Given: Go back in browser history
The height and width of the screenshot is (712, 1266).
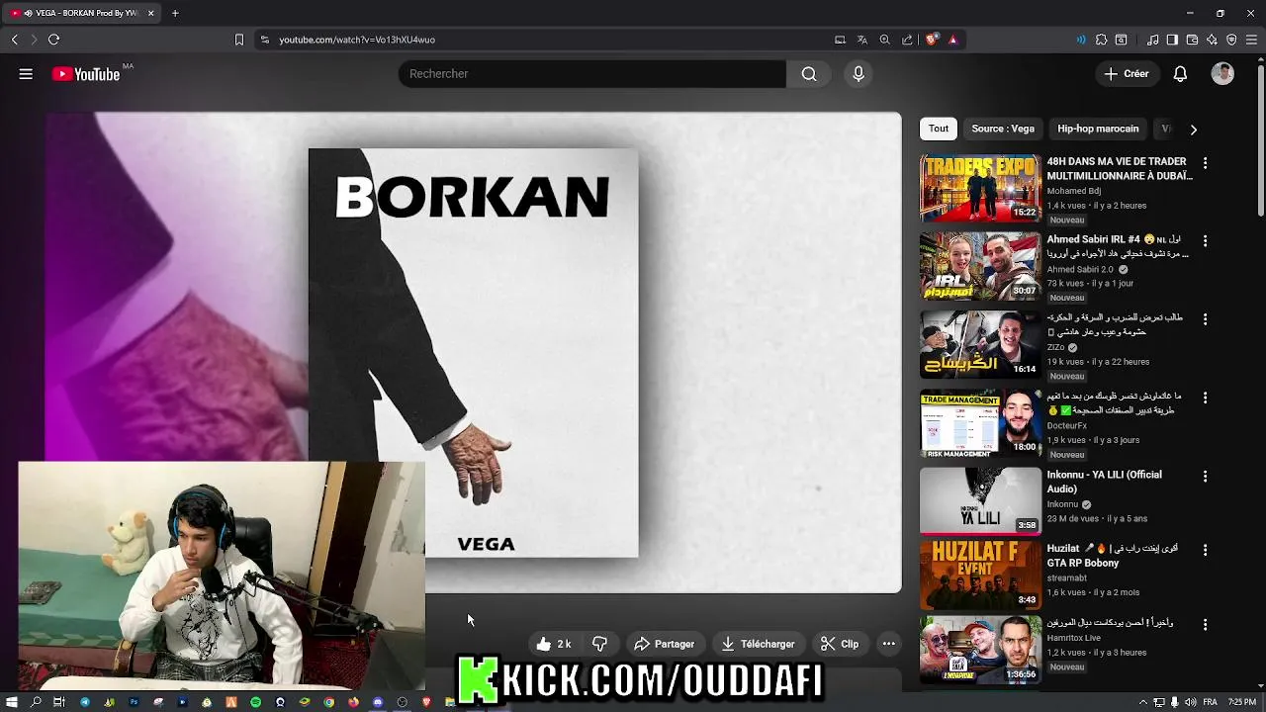Looking at the screenshot, I should (x=14, y=40).
